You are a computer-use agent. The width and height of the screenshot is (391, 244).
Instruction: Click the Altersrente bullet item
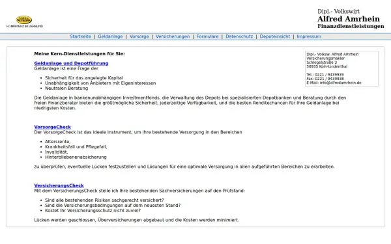click(57, 142)
